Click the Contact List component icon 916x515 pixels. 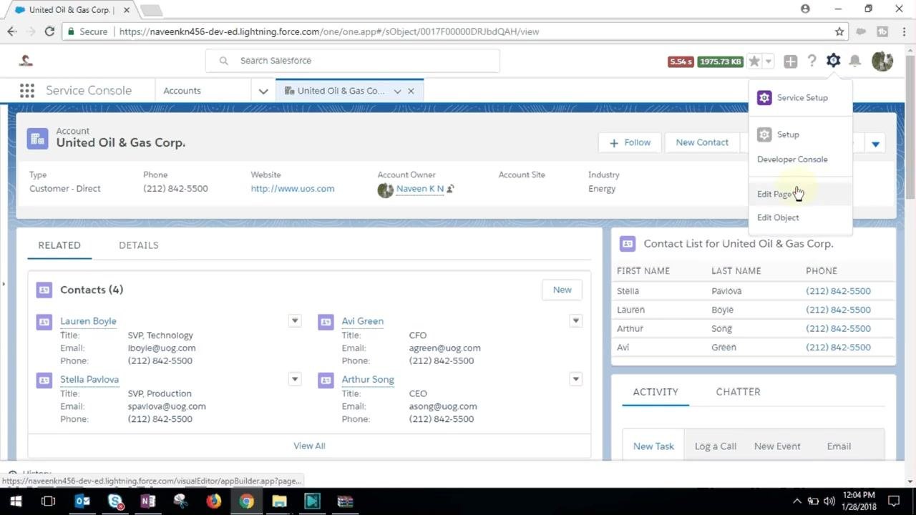pyautogui.click(x=628, y=244)
